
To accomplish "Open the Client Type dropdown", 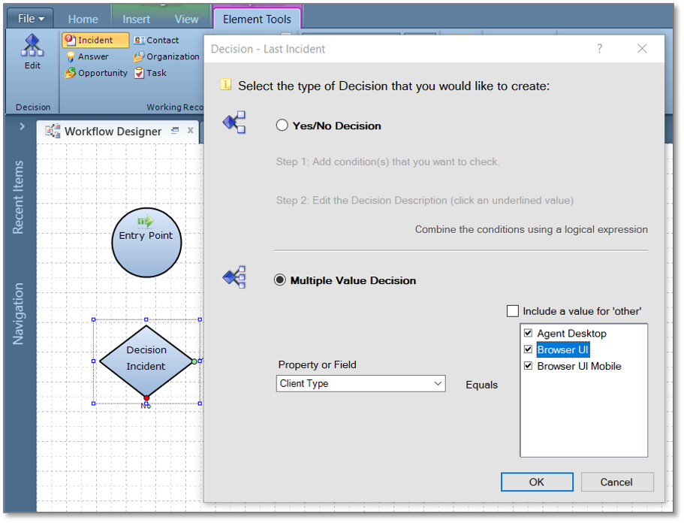I will (x=360, y=384).
